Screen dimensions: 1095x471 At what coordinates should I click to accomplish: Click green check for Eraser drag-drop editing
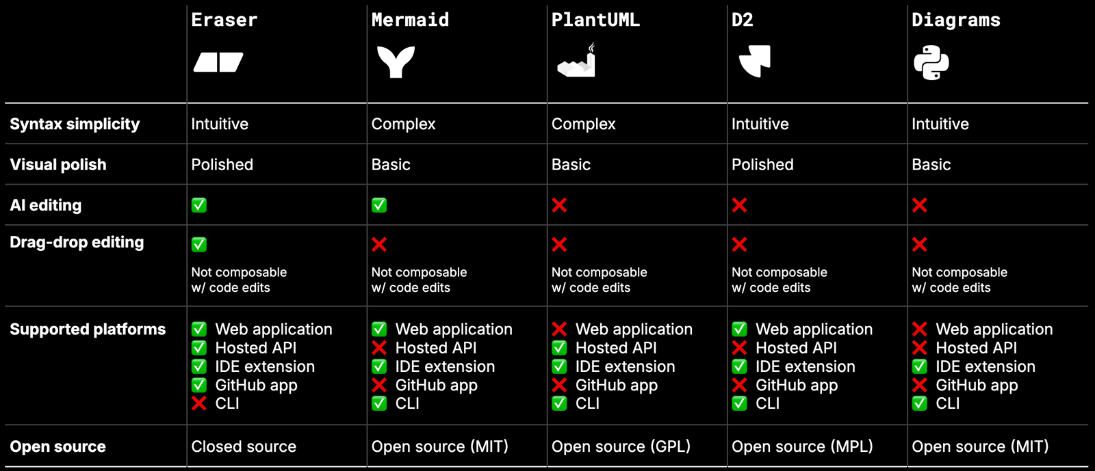[x=199, y=244]
